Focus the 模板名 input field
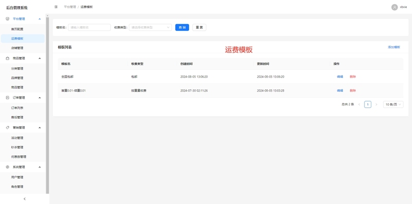The height and width of the screenshot is (204, 412). point(89,27)
